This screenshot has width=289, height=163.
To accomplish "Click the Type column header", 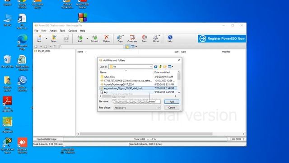I will 183,52.
